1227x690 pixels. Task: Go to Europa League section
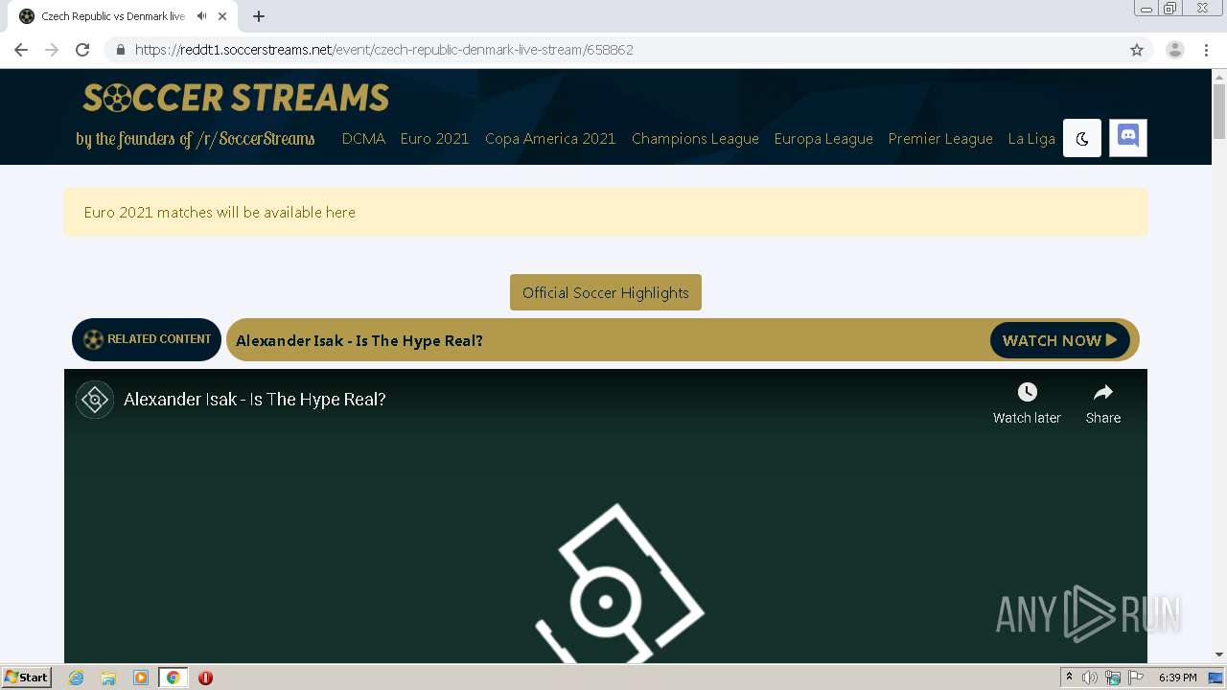click(823, 139)
